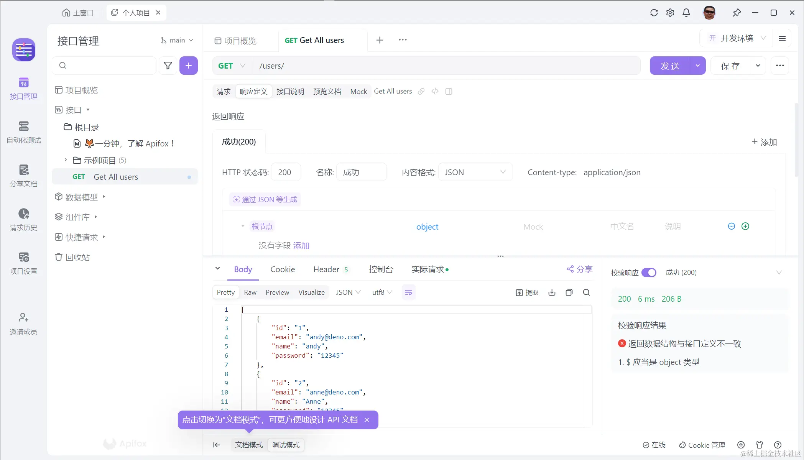This screenshot has width=804, height=460.
Task: Open the 接口说明 tab
Action: click(x=290, y=91)
